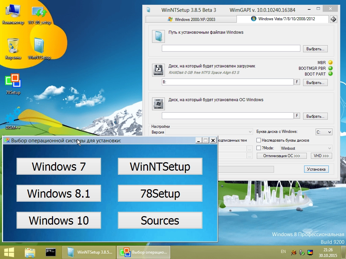Screen dimensions: 346x259
Task: Minimize the OS selection dialog
Action: click(199, 140)
